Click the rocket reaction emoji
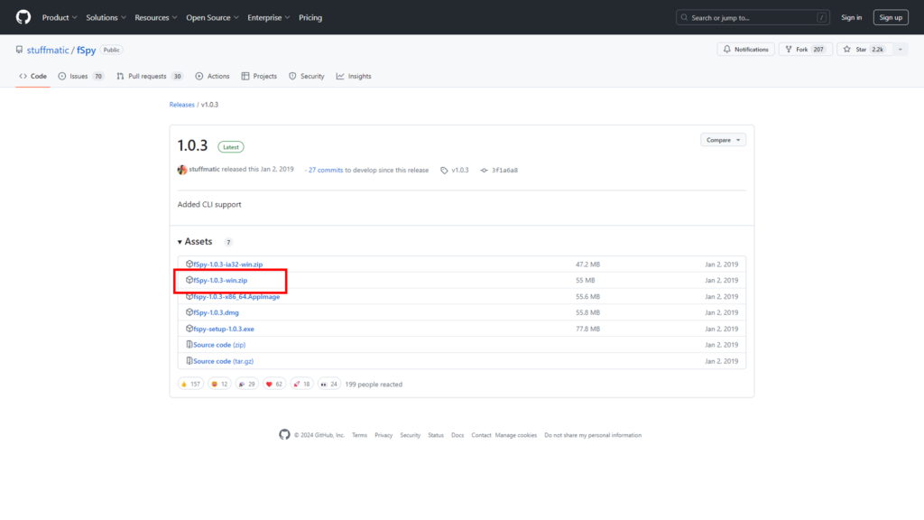The image size is (924, 520). click(296, 384)
